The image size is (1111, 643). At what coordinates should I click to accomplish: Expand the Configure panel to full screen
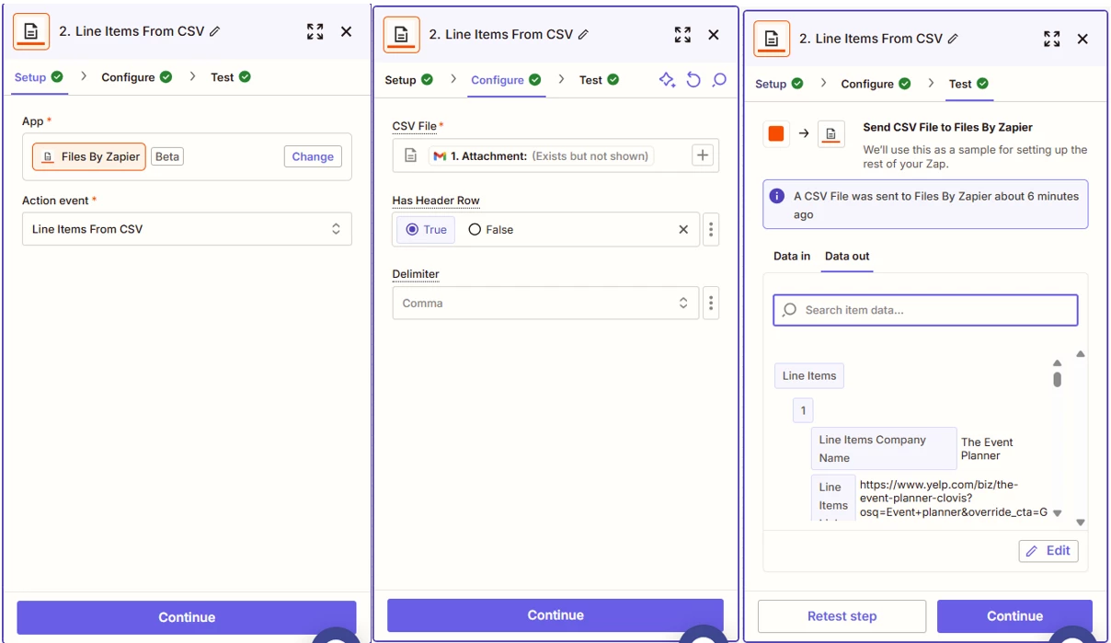(x=682, y=35)
